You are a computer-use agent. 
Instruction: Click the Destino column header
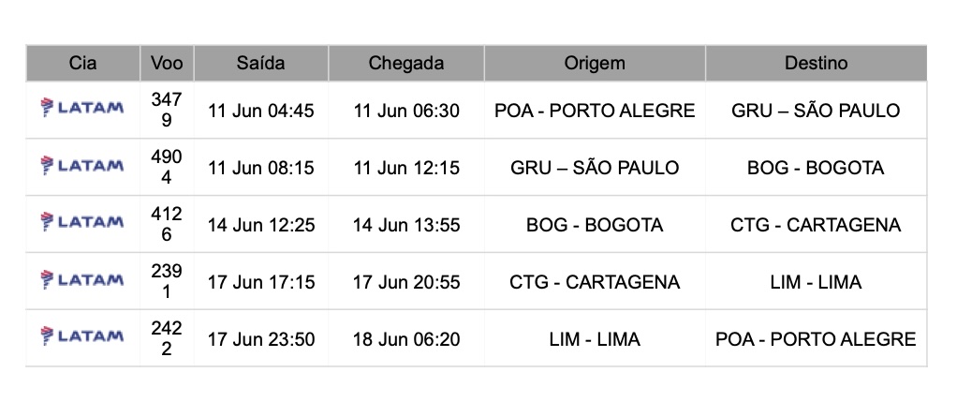pyautogui.click(x=816, y=63)
